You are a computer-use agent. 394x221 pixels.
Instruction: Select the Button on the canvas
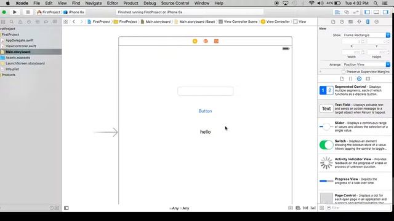(x=205, y=111)
